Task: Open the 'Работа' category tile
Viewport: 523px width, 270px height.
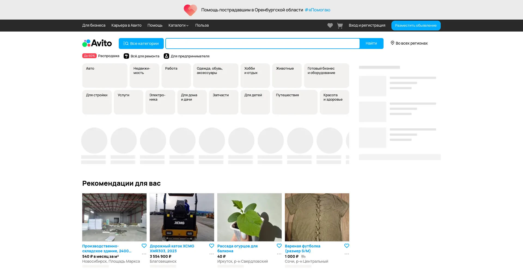Action: coord(176,76)
